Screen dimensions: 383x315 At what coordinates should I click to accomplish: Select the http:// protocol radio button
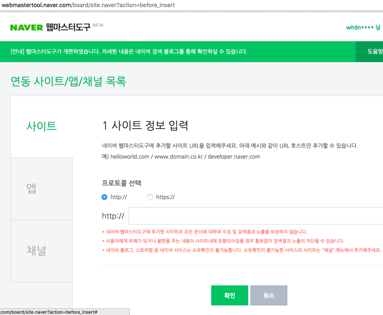click(x=105, y=197)
